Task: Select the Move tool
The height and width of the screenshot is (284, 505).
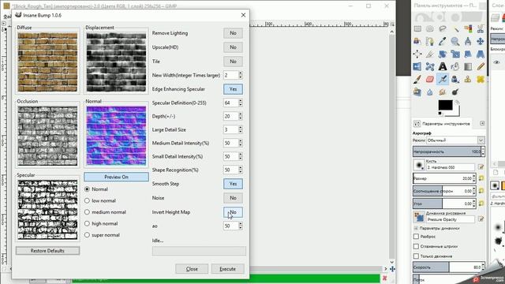Action: point(481,41)
